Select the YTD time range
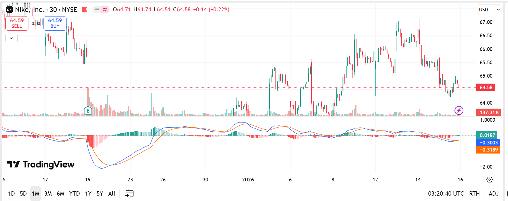The width and height of the screenshot is (508, 201). (x=74, y=194)
